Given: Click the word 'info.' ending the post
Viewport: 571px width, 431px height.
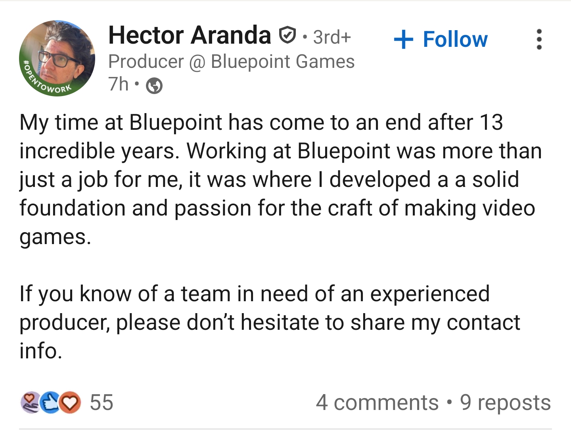Looking at the screenshot, I should coord(41,351).
